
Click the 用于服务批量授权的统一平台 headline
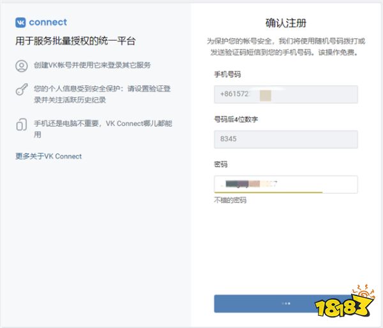tap(75, 41)
